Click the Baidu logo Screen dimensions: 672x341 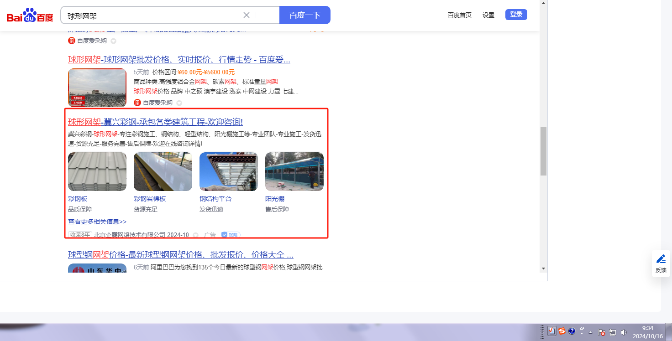pos(30,15)
